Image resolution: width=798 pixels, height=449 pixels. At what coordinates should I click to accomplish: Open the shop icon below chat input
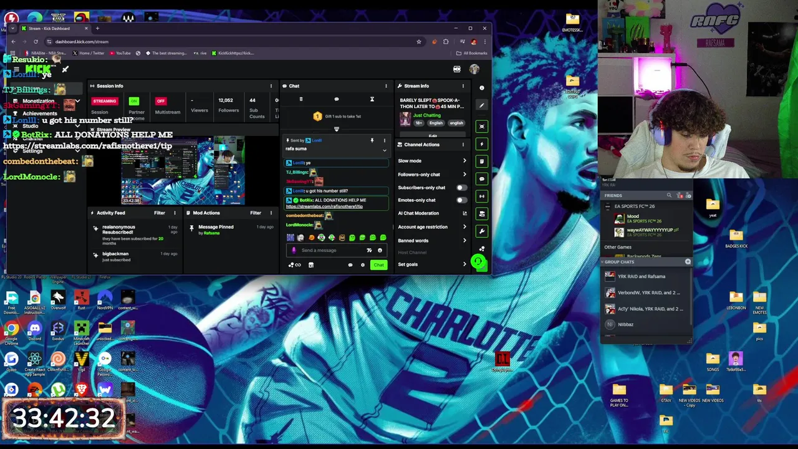[310, 265]
